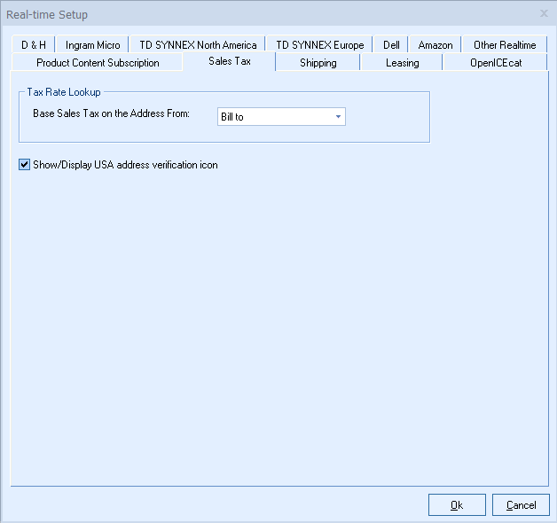Click the Sales Tax tab

pos(230,61)
